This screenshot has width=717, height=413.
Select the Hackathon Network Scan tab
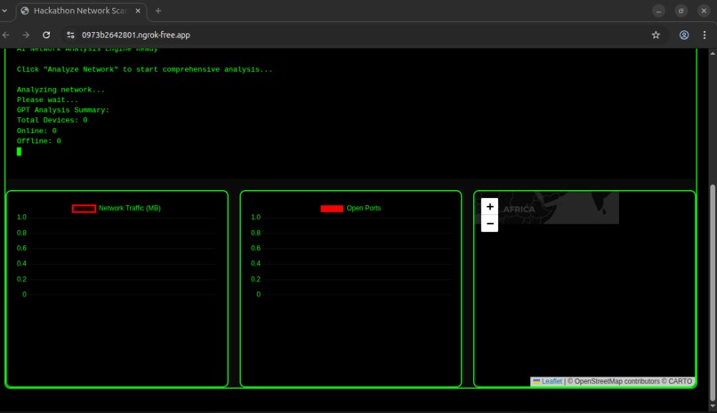(x=80, y=11)
